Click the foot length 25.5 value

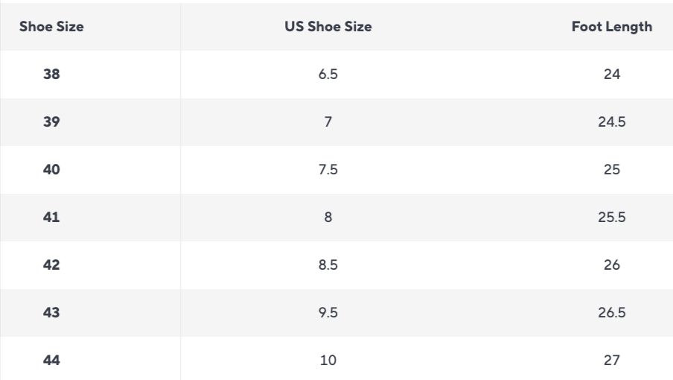coord(612,218)
